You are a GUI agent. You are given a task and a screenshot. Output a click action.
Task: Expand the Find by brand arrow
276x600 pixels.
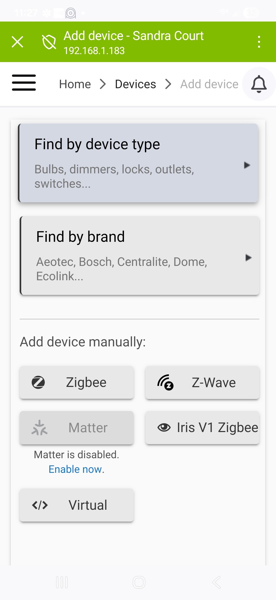[248, 257]
